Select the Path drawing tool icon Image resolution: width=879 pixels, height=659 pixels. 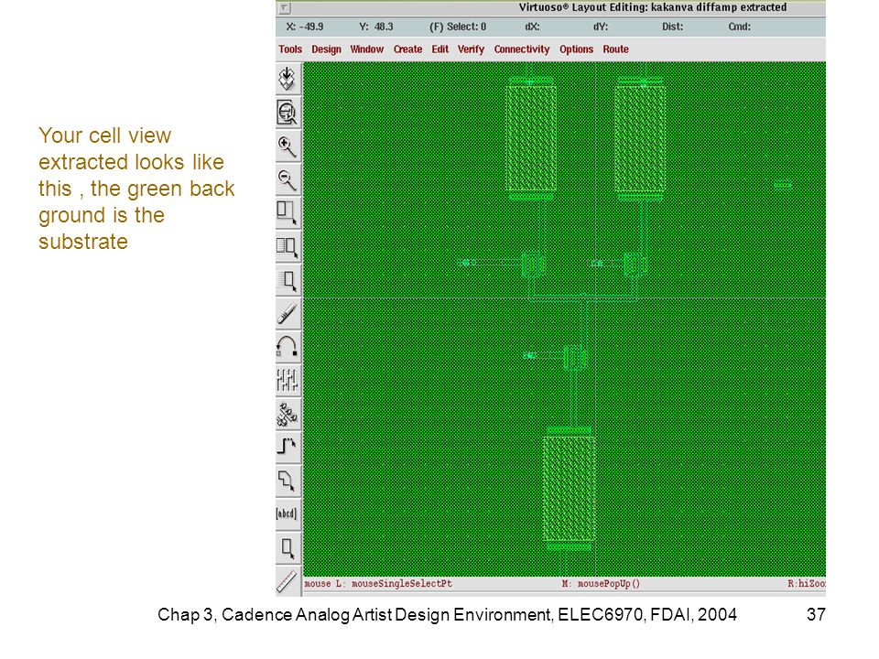[288, 447]
